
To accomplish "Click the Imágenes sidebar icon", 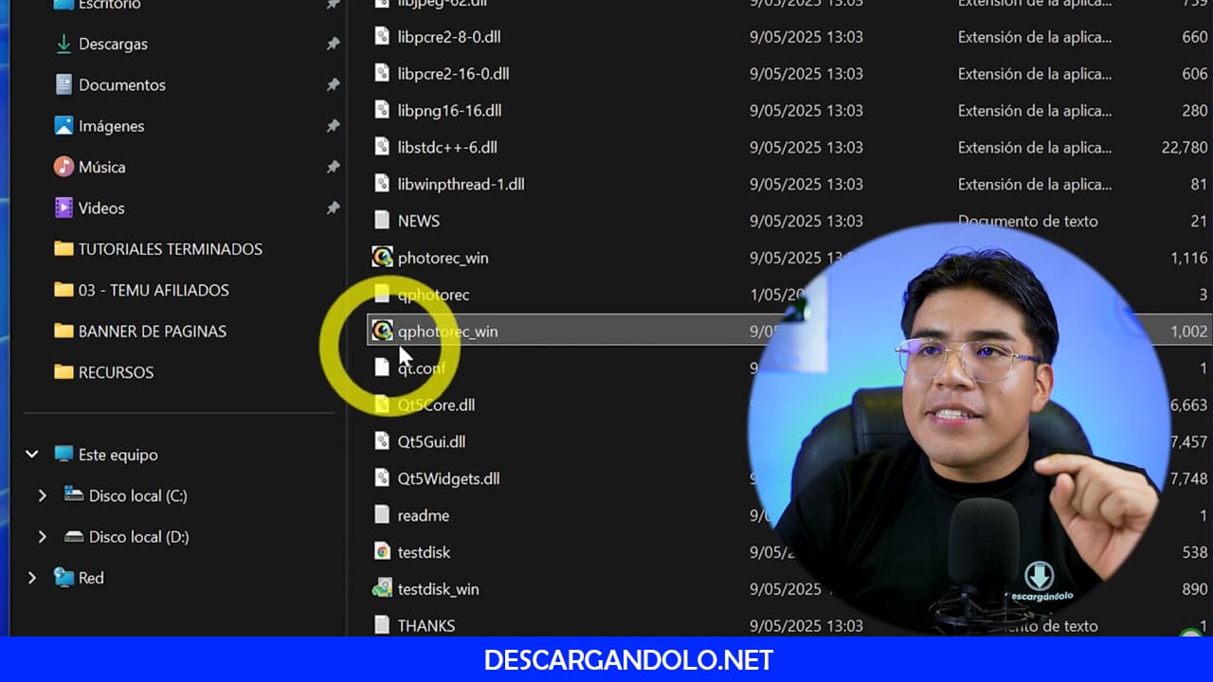I will [63, 126].
